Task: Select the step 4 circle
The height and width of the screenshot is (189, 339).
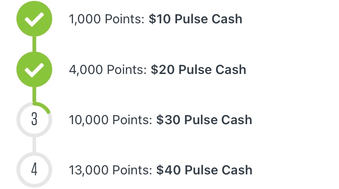Action: 34,170
